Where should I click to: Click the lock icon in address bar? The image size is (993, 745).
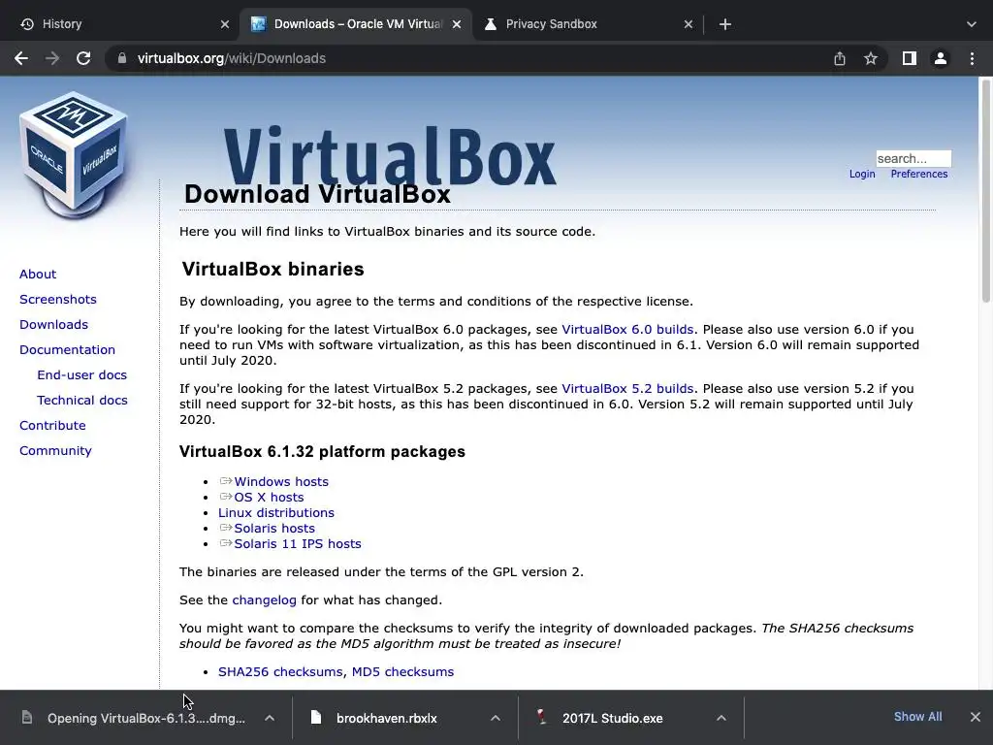[x=121, y=58]
